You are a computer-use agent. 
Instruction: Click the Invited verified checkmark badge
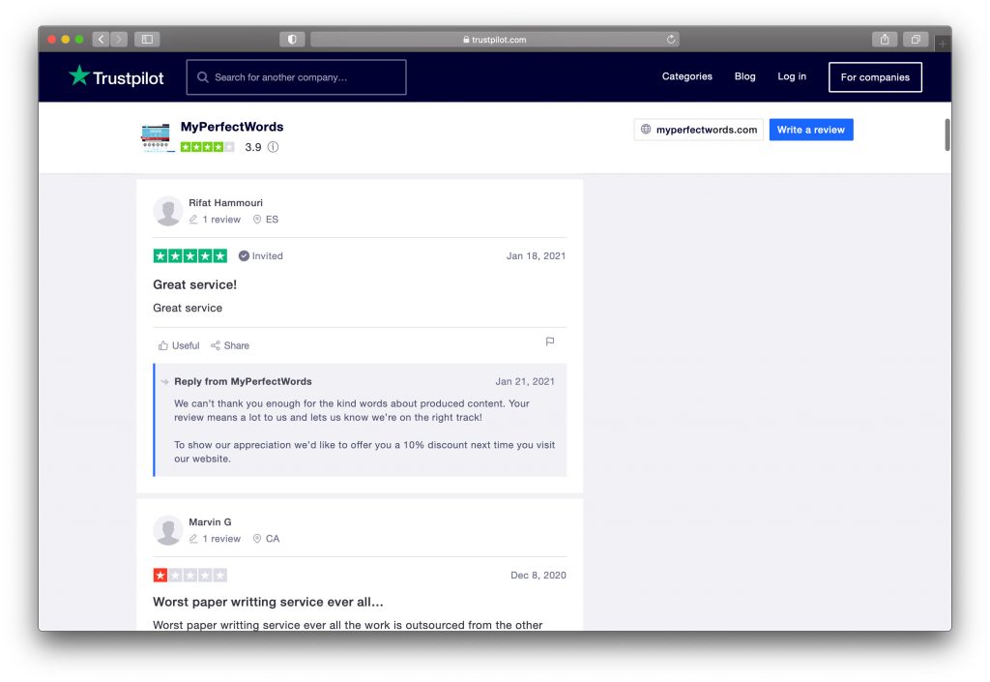244,255
